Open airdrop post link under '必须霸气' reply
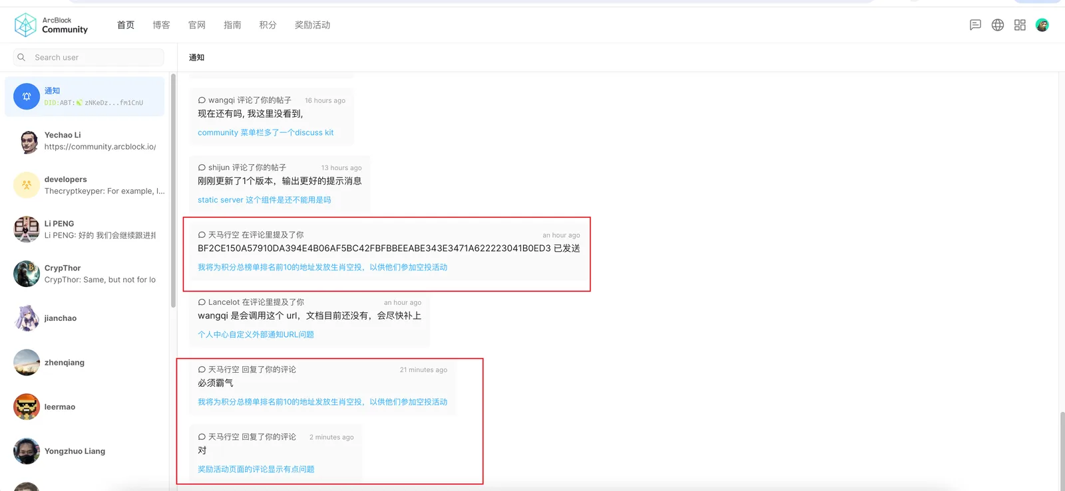The width and height of the screenshot is (1065, 491). point(322,402)
